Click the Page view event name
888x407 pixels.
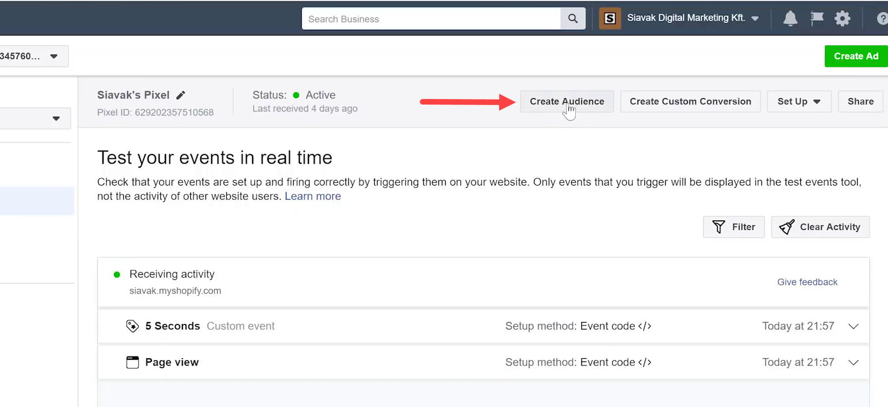pos(172,363)
